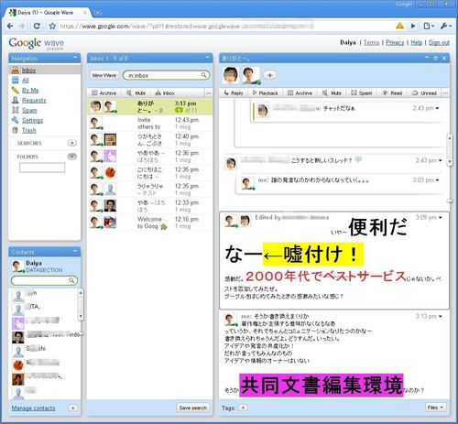The image size is (458, 424).
Task: Collapse the Navigation panel
Action: click(x=75, y=58)
